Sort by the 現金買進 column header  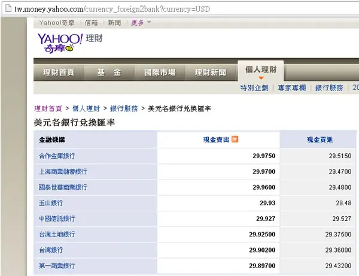(x=320, y=139)
